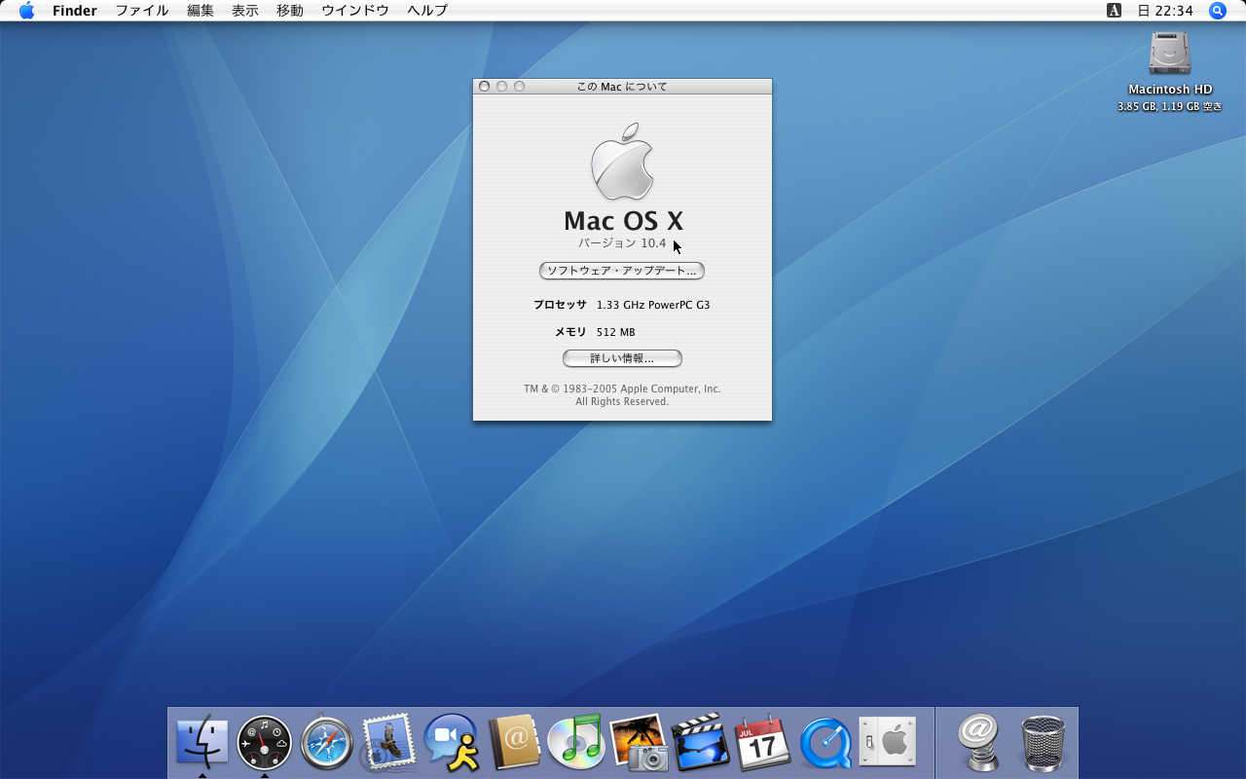Click the この Mac について title bar text
1246x779 pixels.
click(622, 87)
